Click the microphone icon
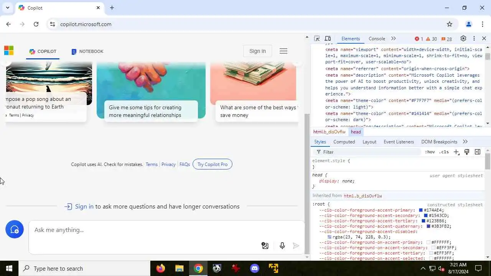491x276 pixels. [282, 246]
